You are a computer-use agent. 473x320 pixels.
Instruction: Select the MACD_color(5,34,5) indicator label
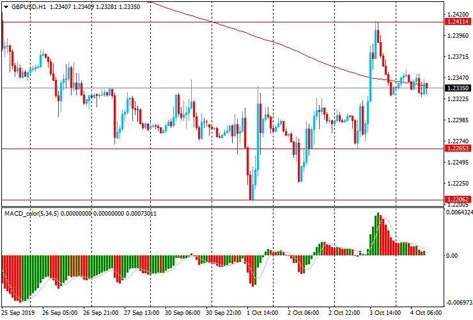coord(32,214)
